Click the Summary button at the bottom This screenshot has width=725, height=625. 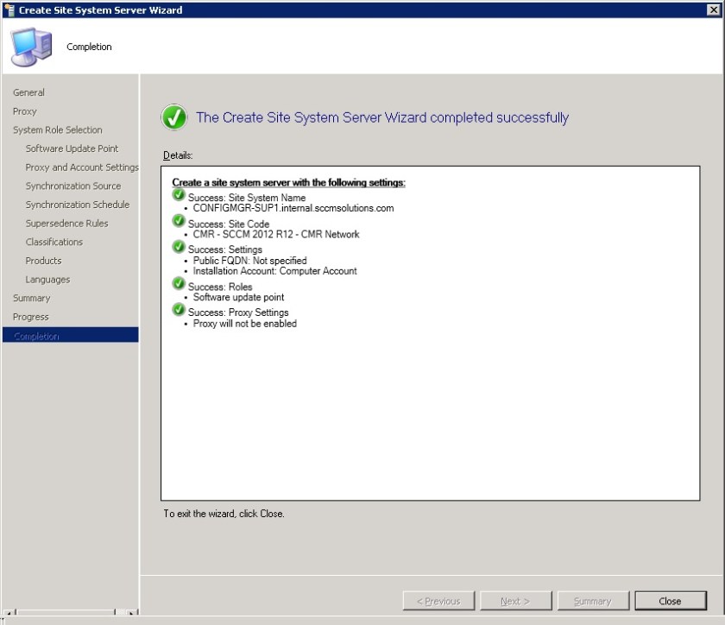(593, 600)
